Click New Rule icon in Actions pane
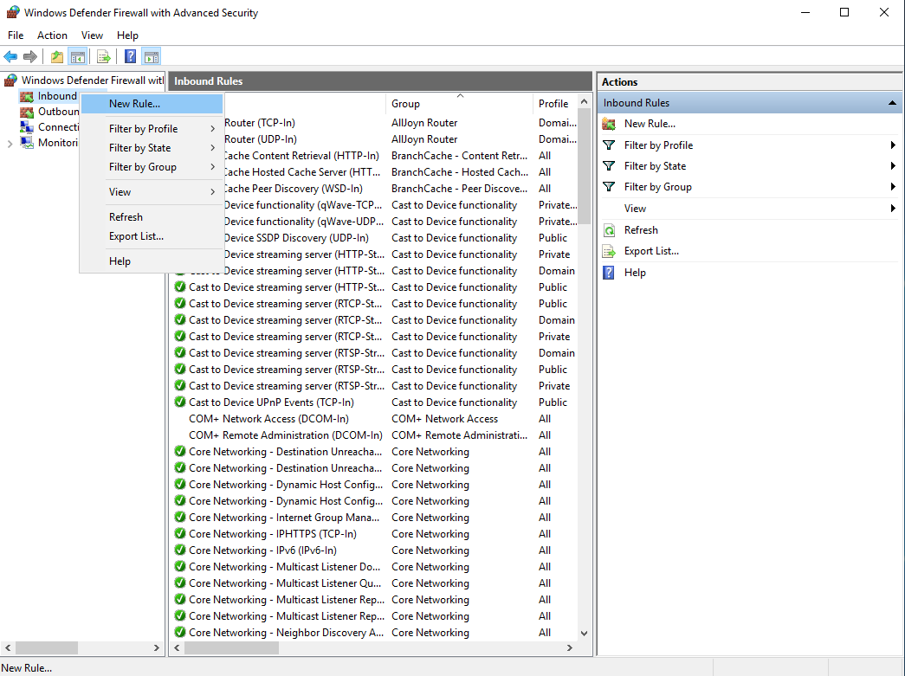 pyautogui.click(x=609, y=124)
